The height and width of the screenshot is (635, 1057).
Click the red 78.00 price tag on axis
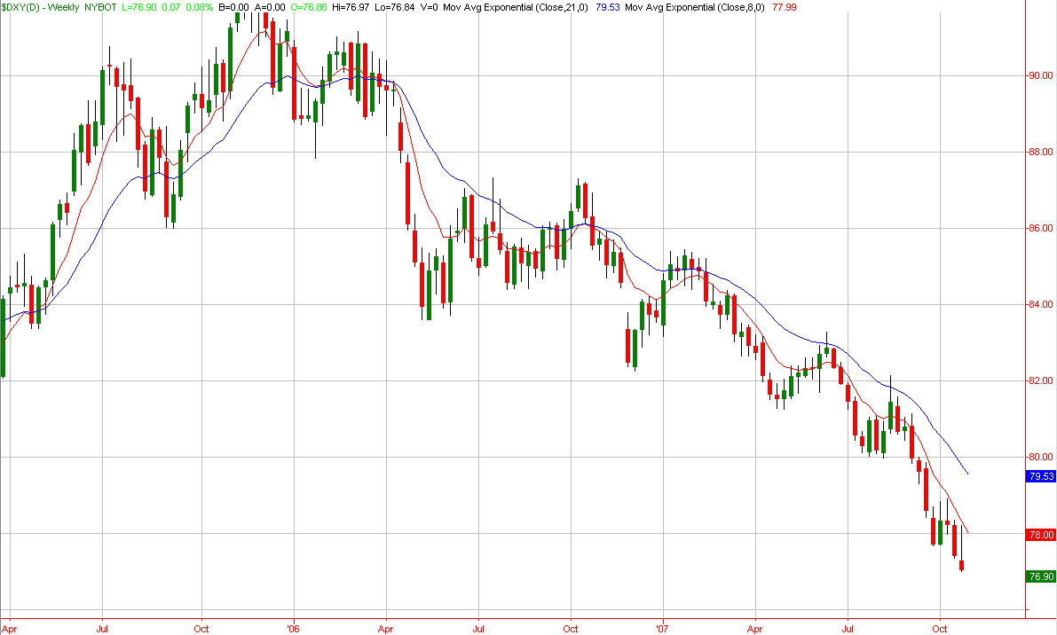1041,535
